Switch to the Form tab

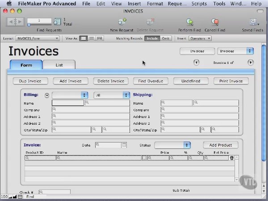(x=26, y=65)
